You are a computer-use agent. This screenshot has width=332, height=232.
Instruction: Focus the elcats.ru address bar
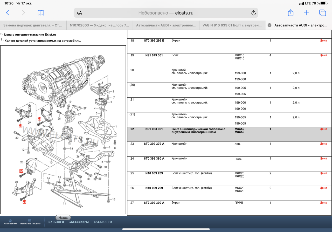coord(166,13)
